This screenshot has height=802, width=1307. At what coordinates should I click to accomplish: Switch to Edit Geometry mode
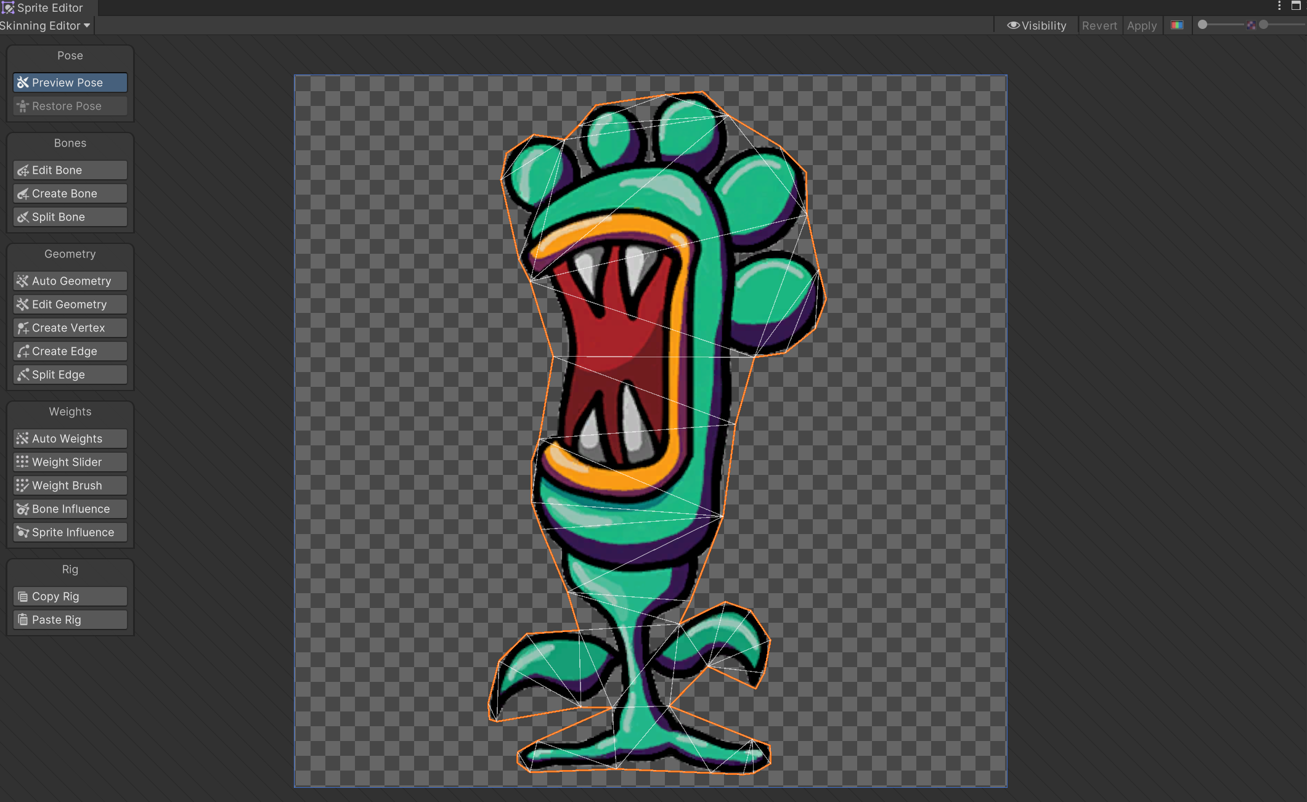coord(69,304)
